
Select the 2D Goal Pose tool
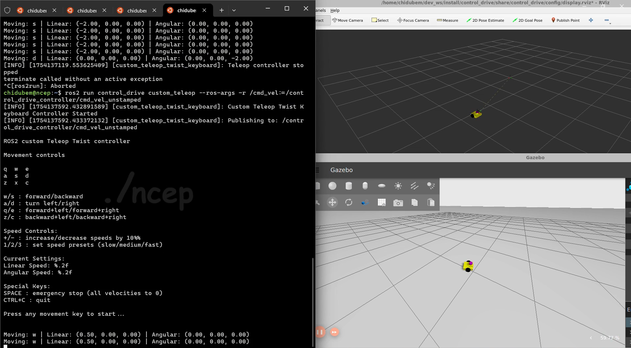coord(528,20)
